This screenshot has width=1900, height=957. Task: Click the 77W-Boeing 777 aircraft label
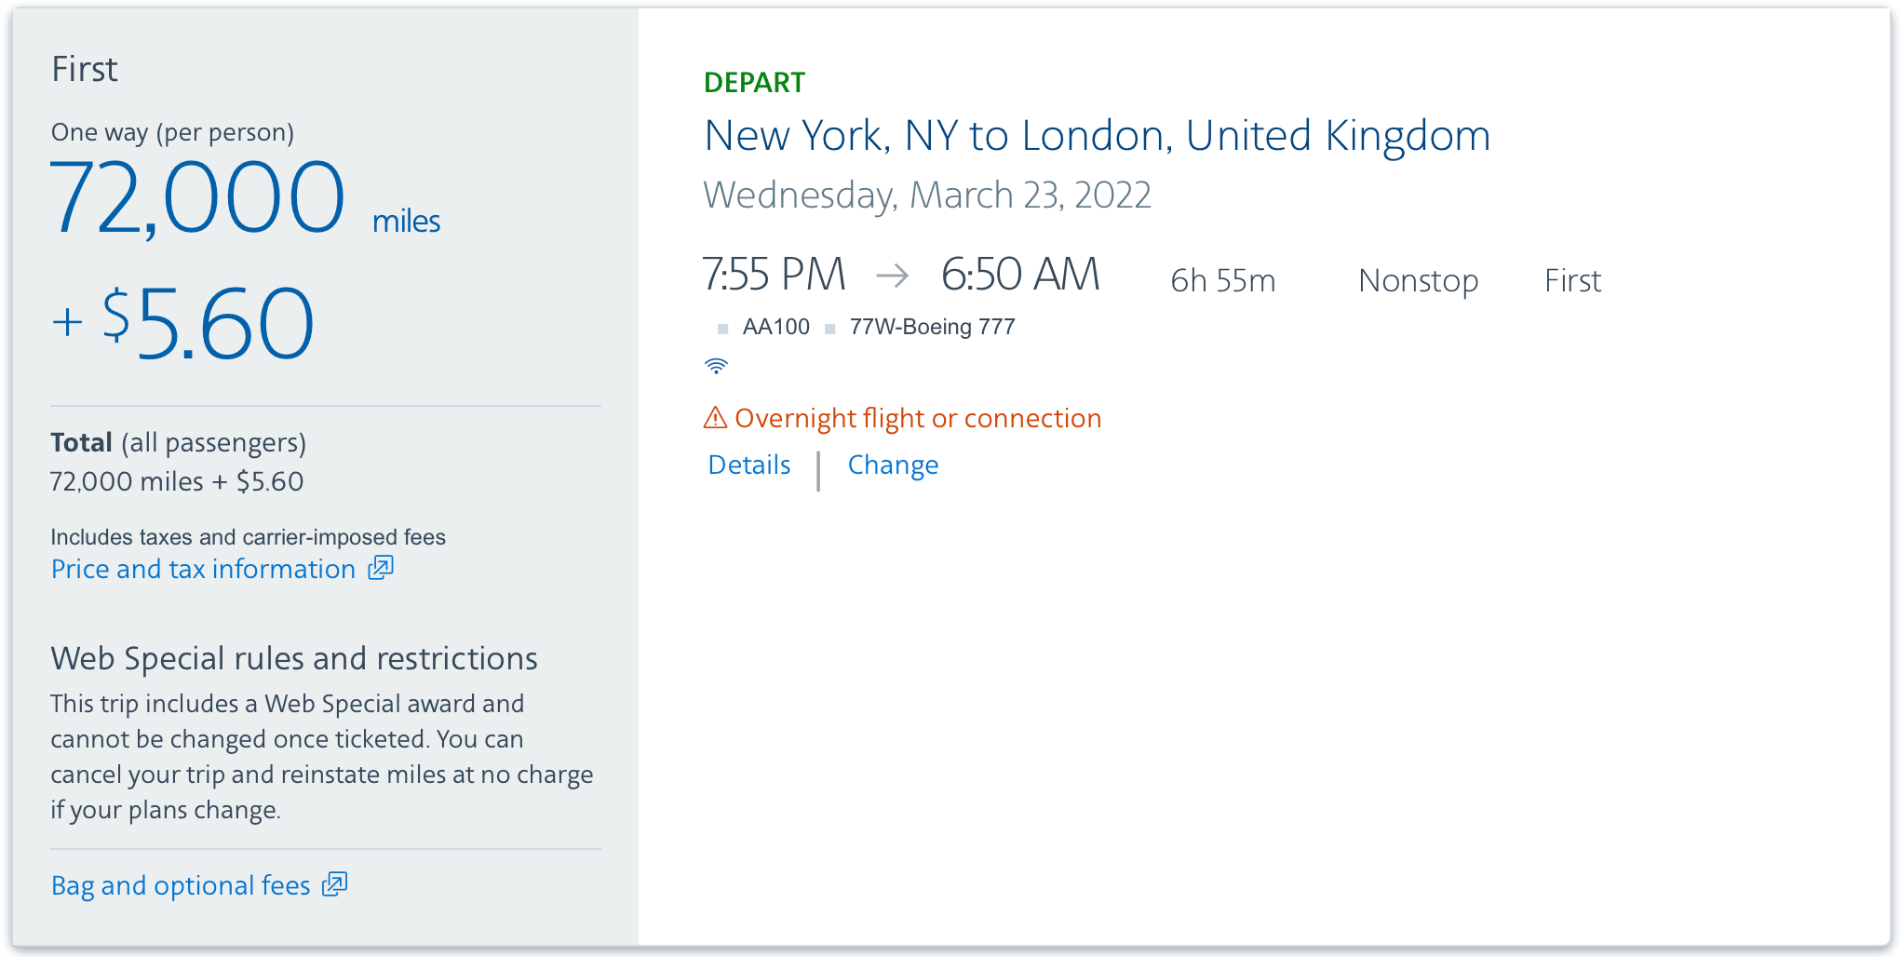(x=932, y=327)
